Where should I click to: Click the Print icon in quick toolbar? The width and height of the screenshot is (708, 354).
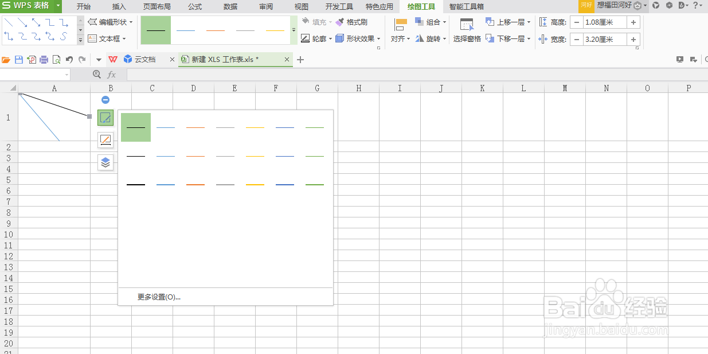pyautogui.click(x=44, y=60)
